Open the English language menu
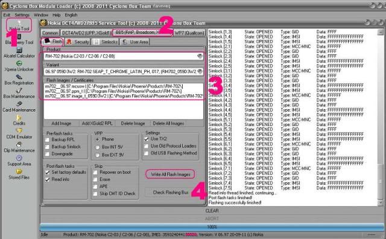Image resolution: width=386 pixels, height=239 pixels. [71, 15]
